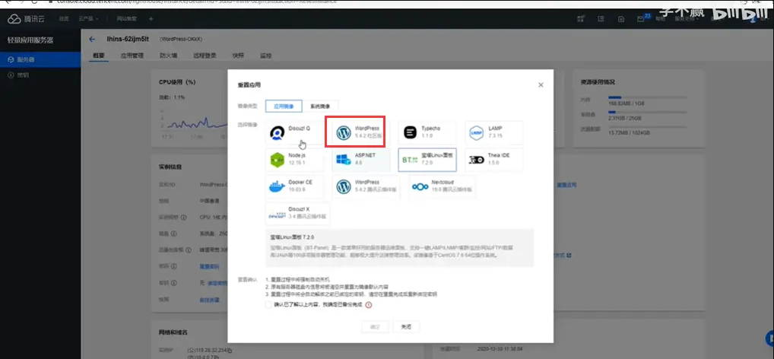Click the blue support chat bubble icon
This screenshot has width=774, height=359.
click(x=769, y=338)
